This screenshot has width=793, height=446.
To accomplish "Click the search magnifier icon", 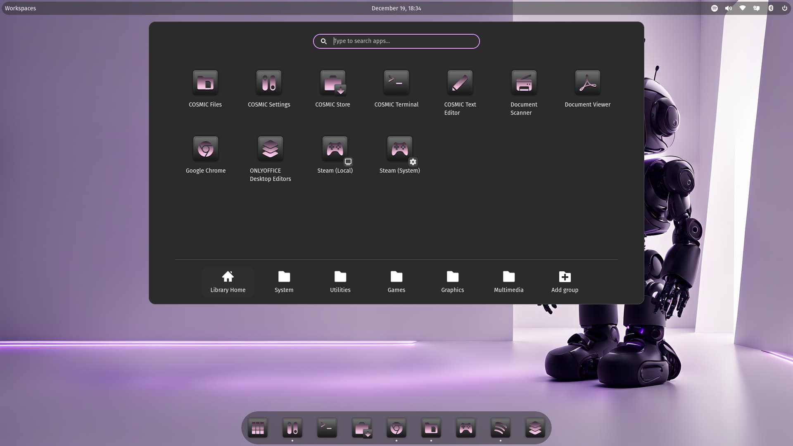I will coord(324,41).
